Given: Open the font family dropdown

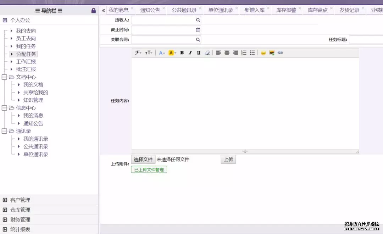Looking at the screenshot, I should point(138,53).
